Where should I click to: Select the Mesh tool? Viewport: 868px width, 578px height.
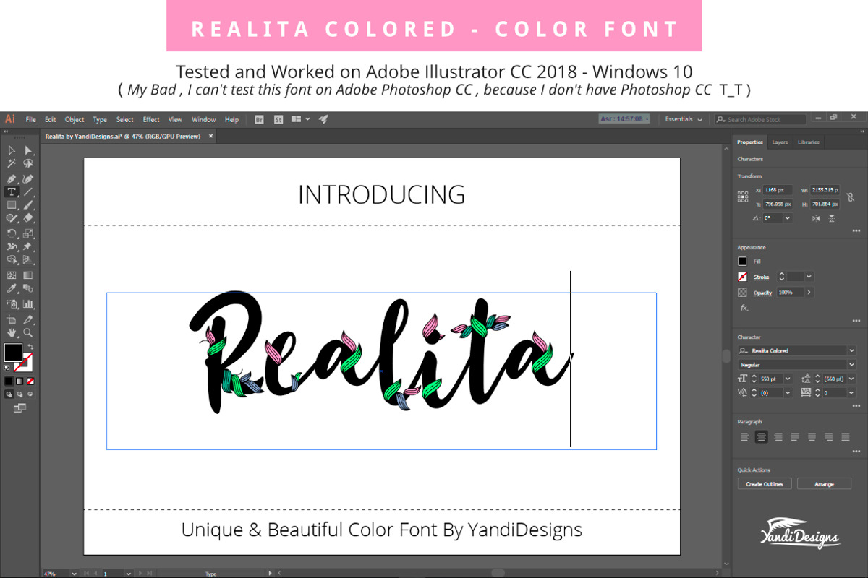tap(12, 275)
